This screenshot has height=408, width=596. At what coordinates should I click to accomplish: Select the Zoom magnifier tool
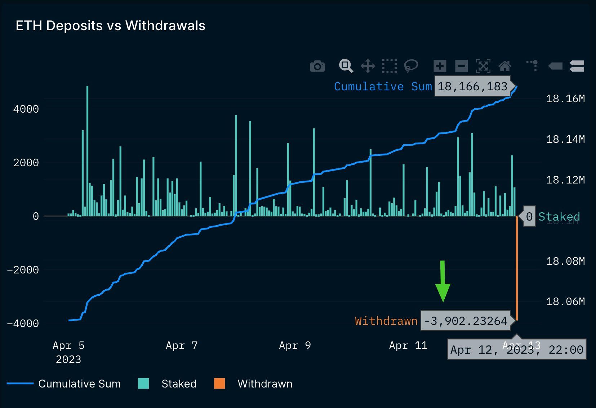point(346,66)
